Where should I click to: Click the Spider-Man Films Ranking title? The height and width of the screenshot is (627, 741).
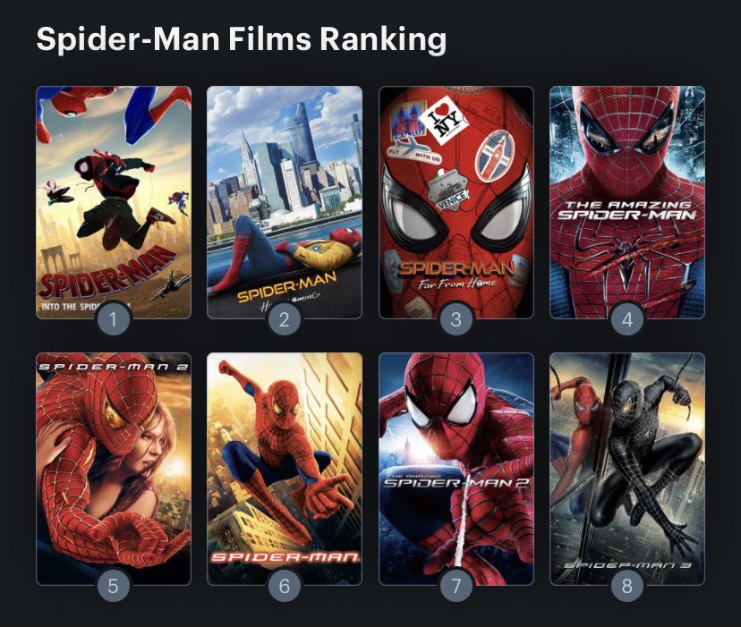pos(242,39)
